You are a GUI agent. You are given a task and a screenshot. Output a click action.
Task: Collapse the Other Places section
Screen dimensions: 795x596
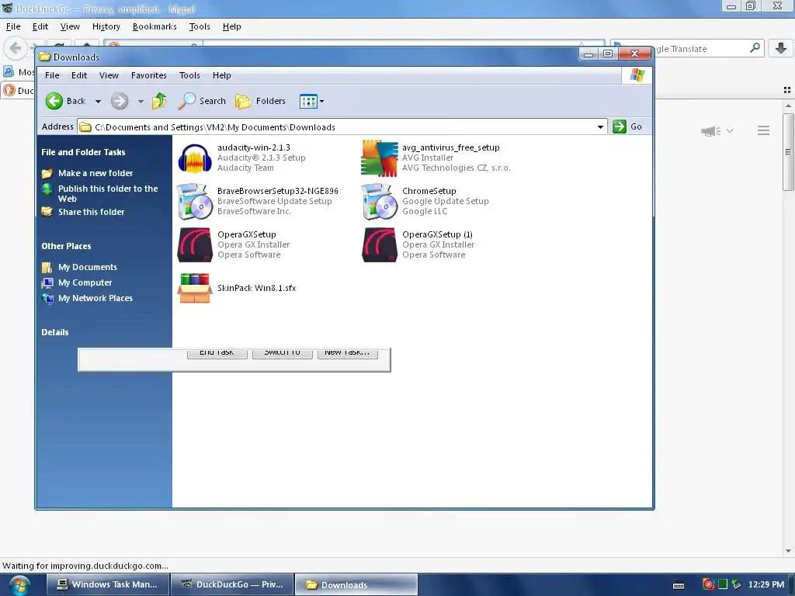point(66,246)
